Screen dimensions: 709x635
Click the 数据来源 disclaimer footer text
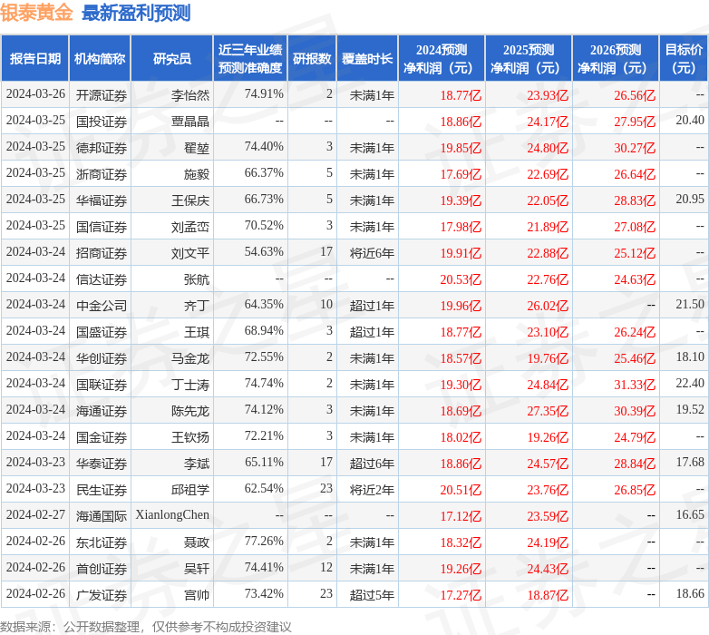[146, 627]
